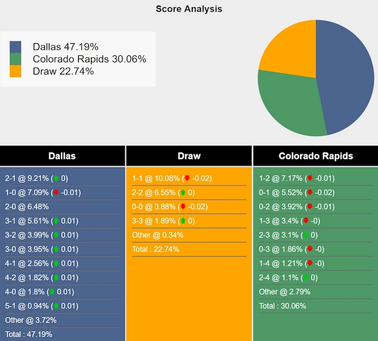Click the red arrow beside 1-4 @ 1.21%
Screen dimensions: 378x341
click(306, 263)
